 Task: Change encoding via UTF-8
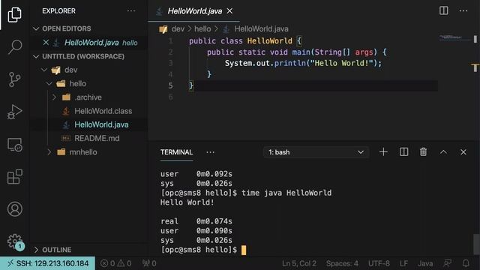point(379,263)
